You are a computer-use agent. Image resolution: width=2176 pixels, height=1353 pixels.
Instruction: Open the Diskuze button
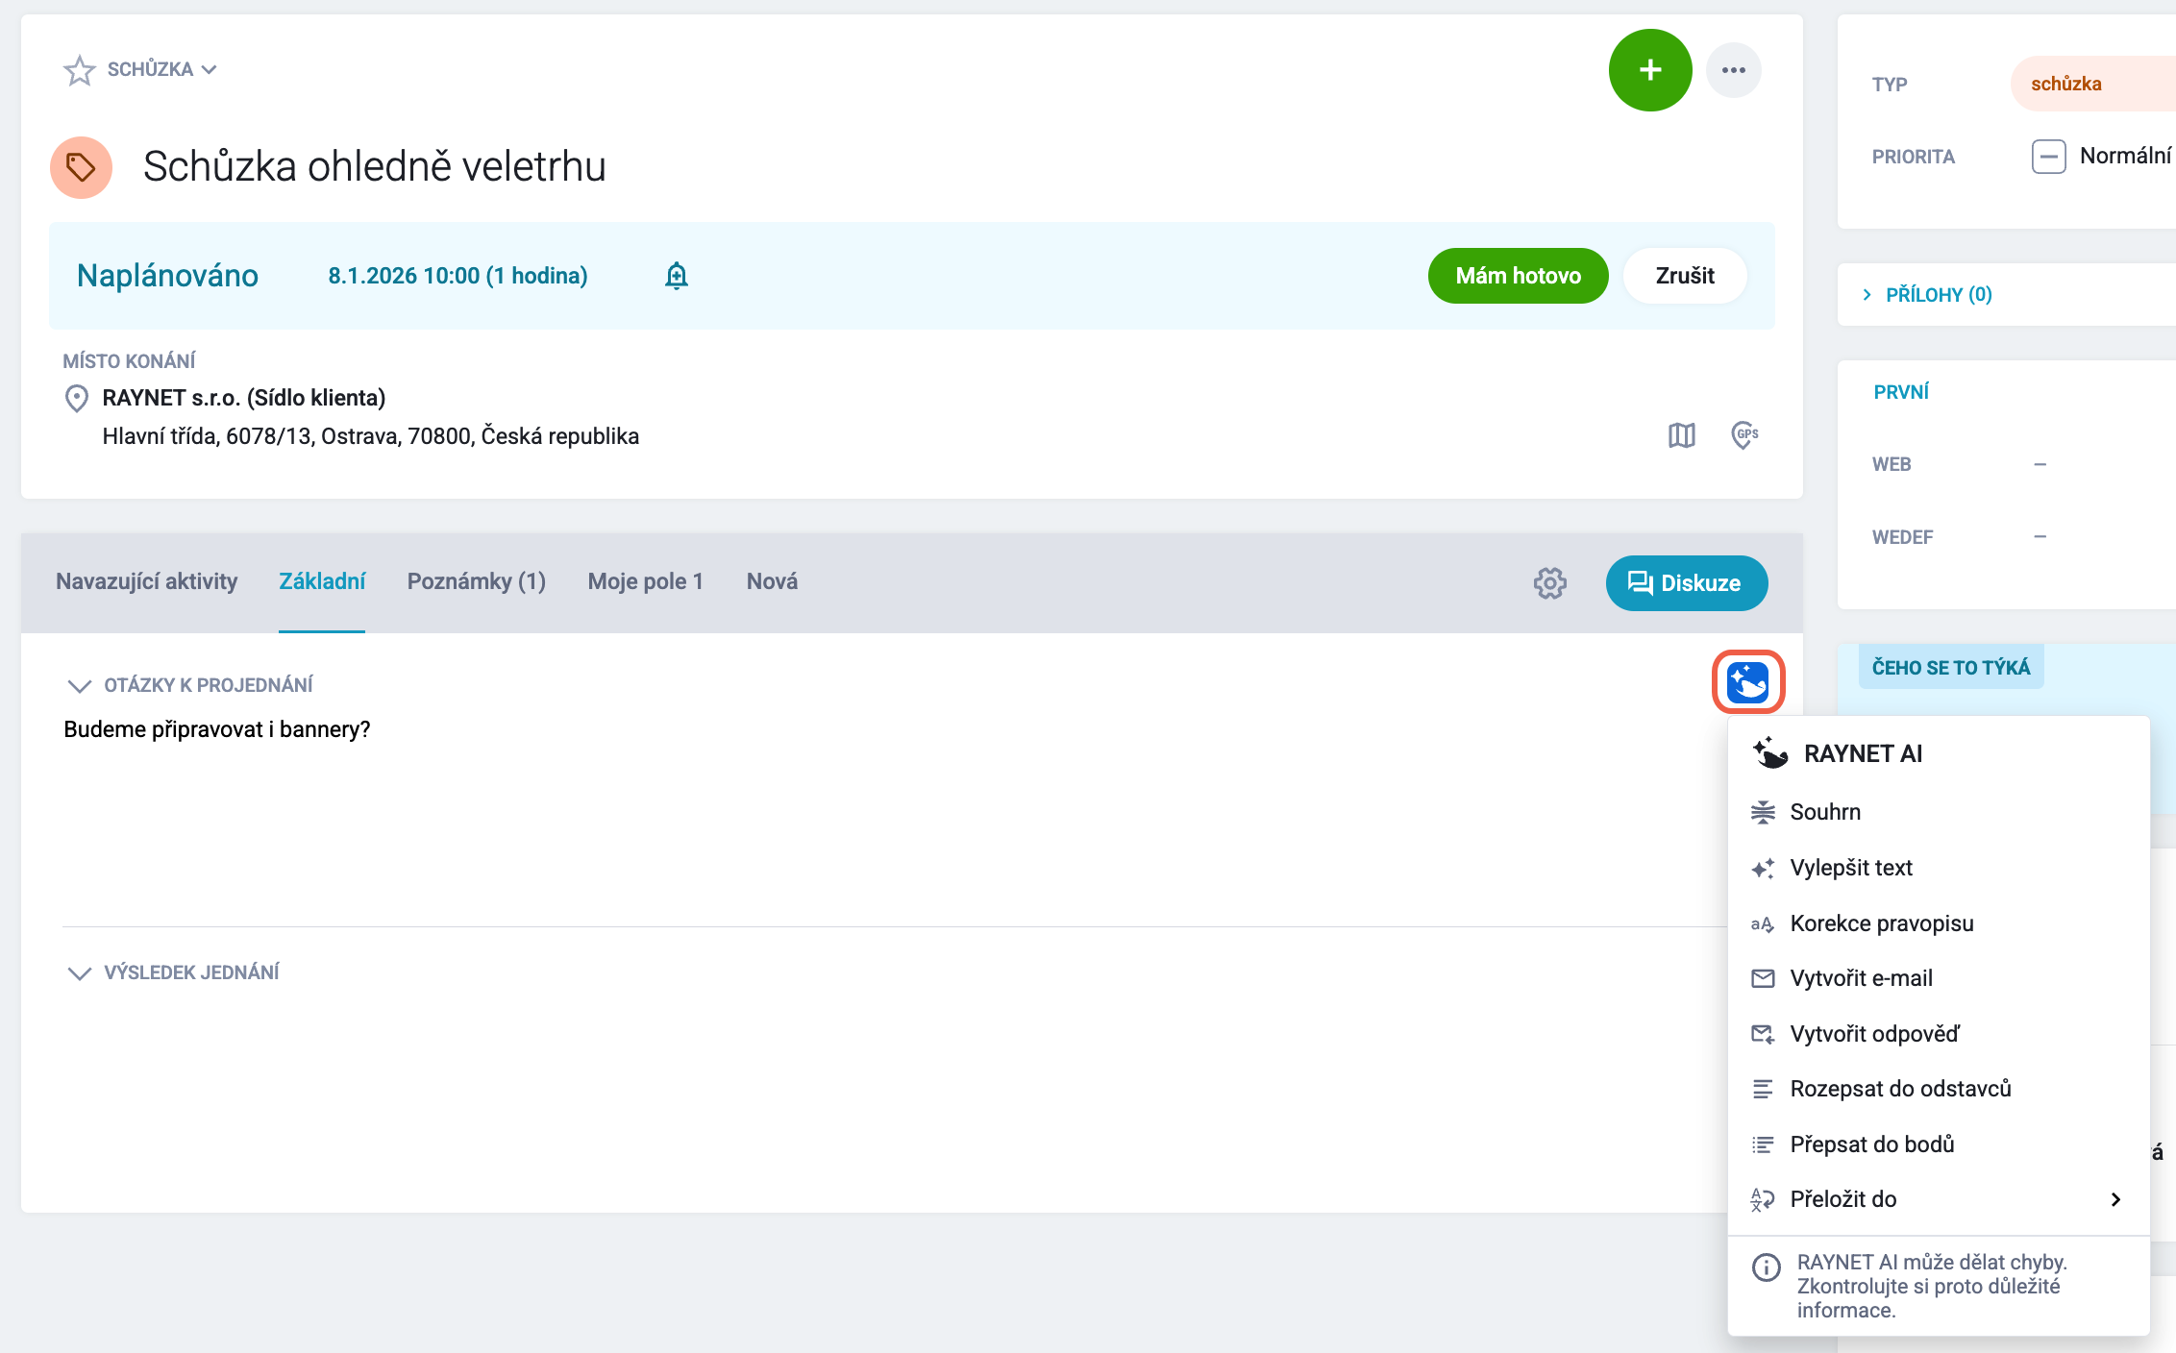[1686, 583]
